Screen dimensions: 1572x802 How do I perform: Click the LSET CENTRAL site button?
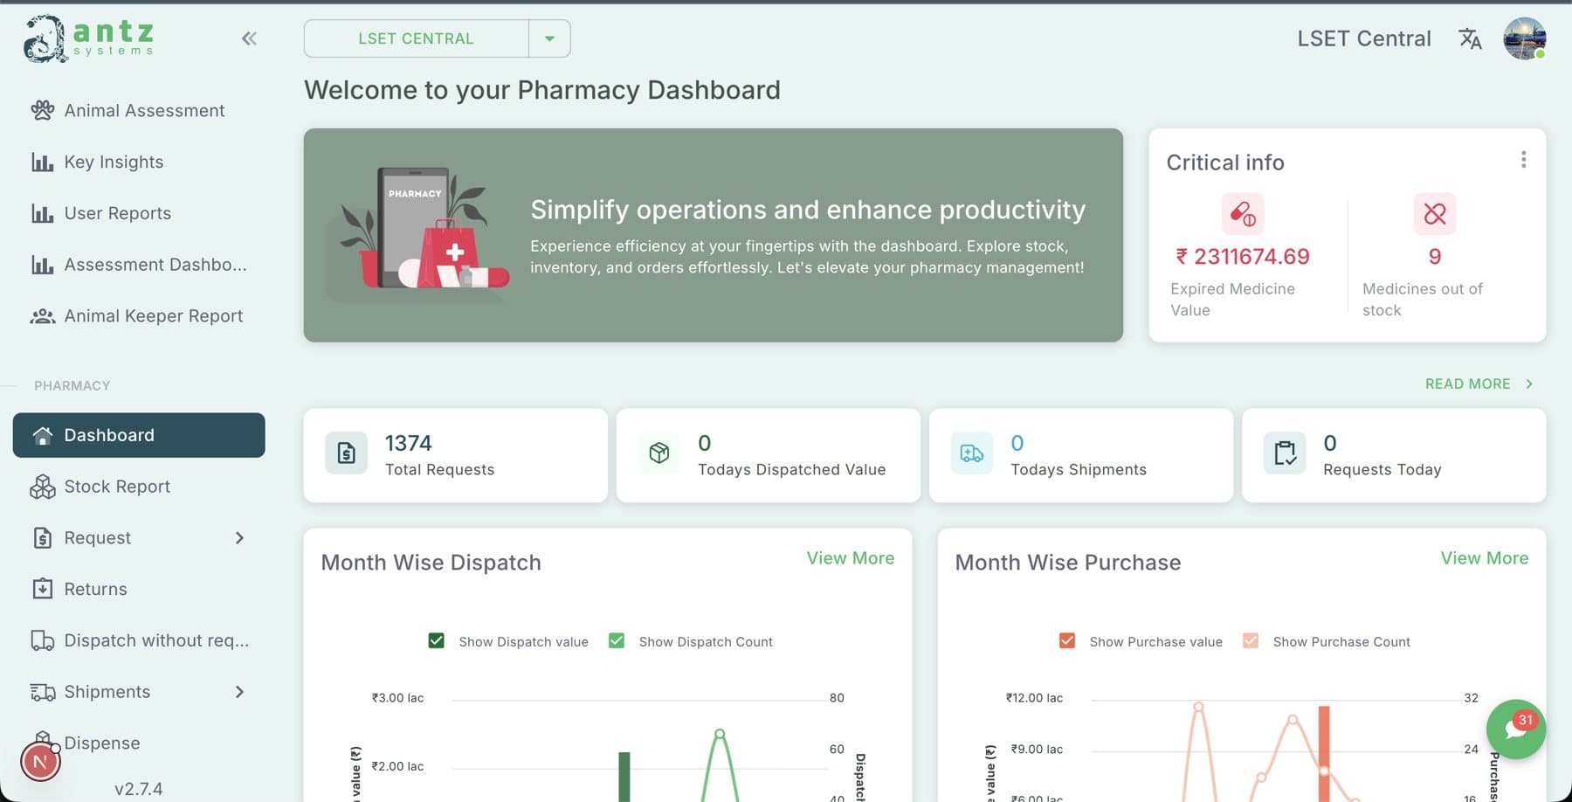tap(417, 38)
